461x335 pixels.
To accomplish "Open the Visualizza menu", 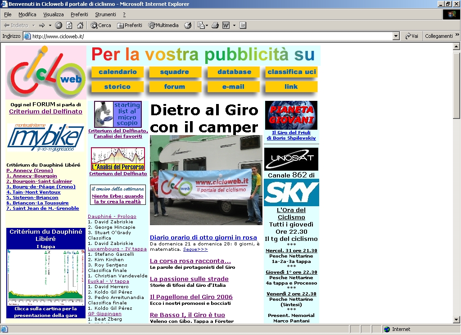I will click(54, 14).
